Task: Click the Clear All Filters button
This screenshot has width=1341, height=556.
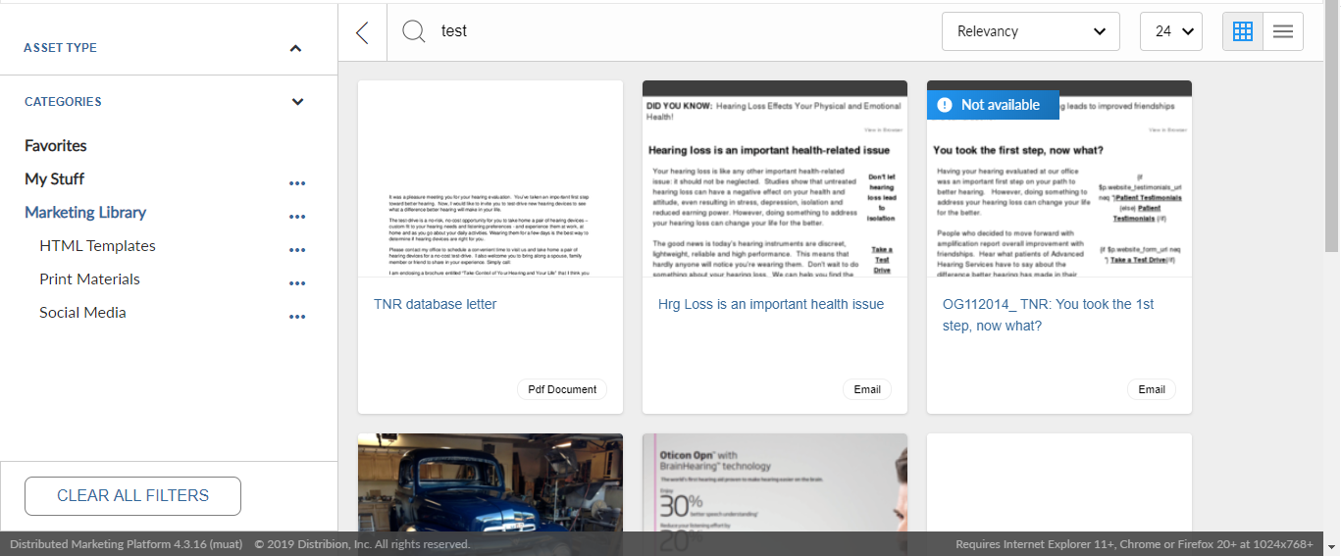Action: [132, 495]
